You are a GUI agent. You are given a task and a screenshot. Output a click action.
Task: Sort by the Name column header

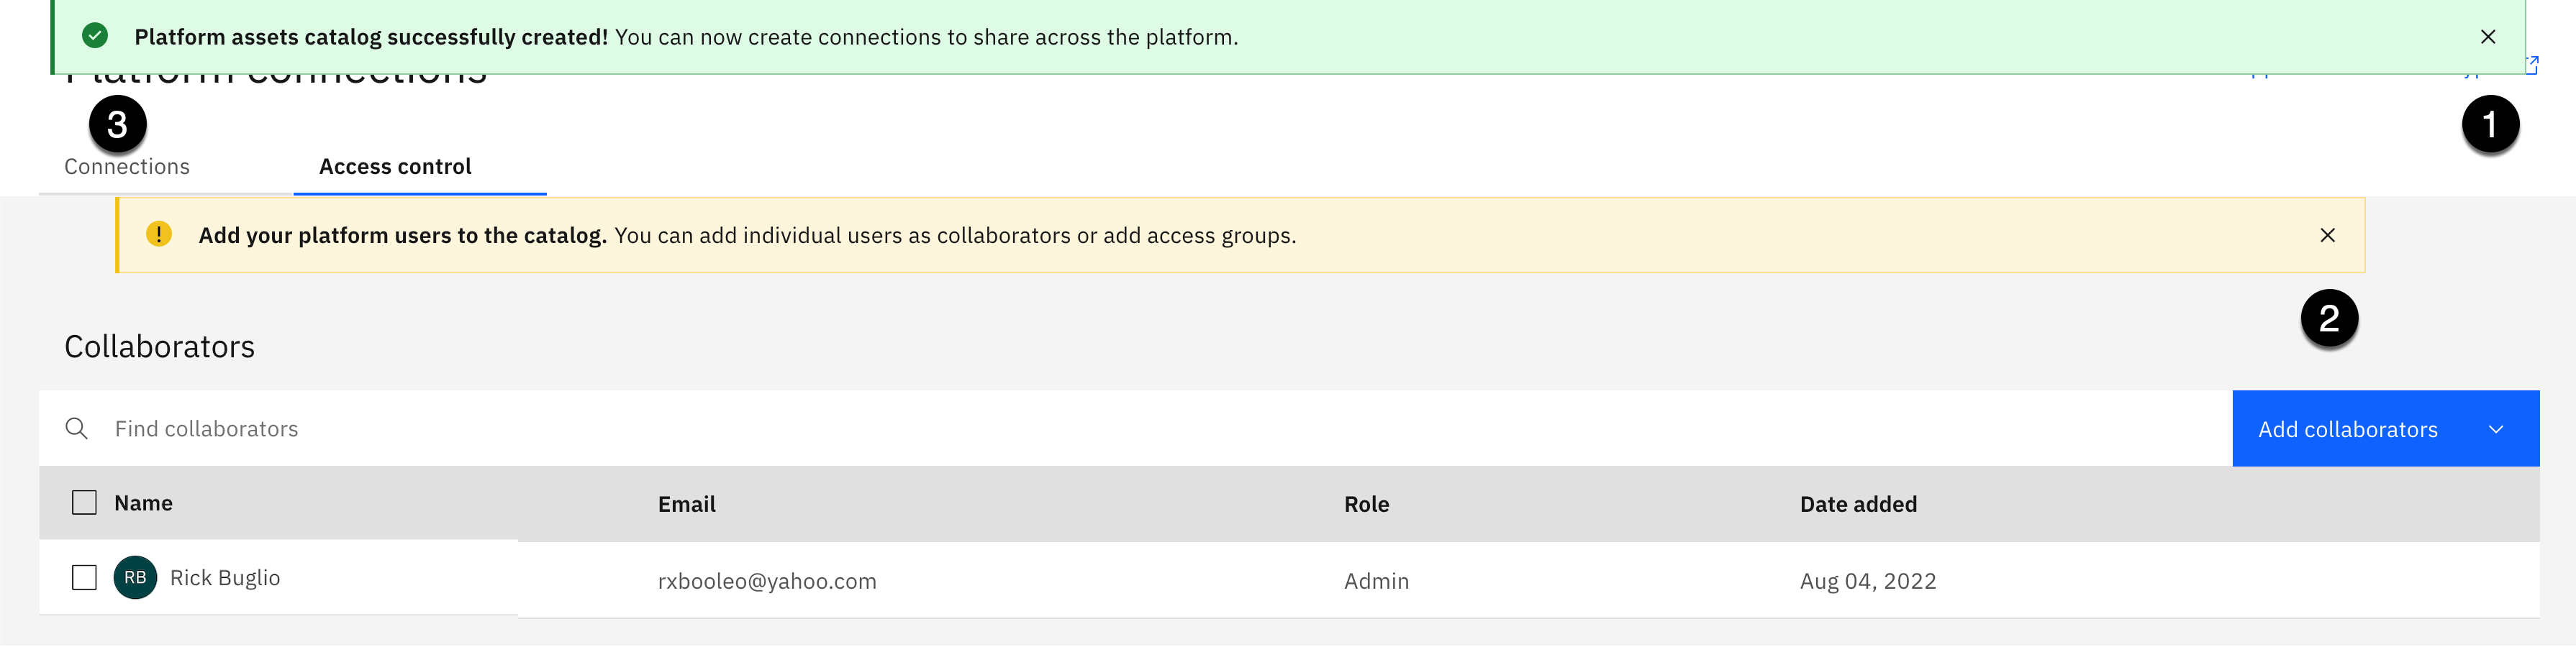pyautogui.click(x=143, y=503)
